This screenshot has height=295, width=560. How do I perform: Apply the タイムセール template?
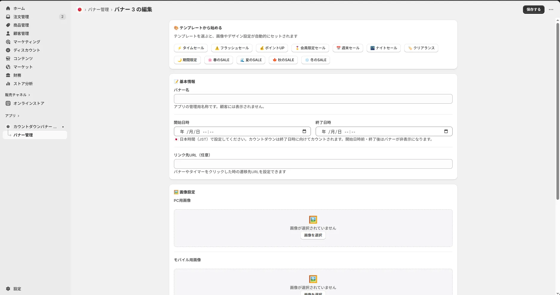point(191,48)
